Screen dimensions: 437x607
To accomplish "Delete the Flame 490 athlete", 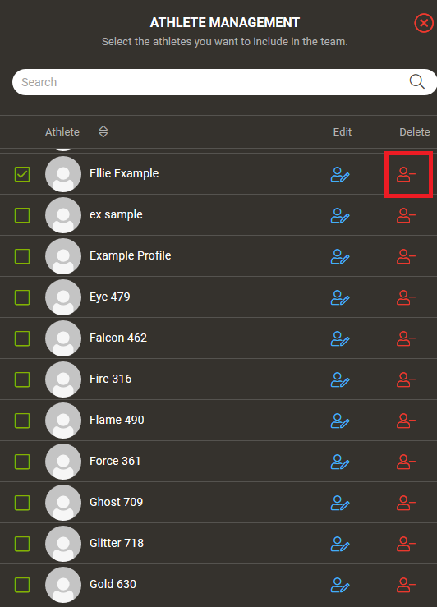I will 406,421.
